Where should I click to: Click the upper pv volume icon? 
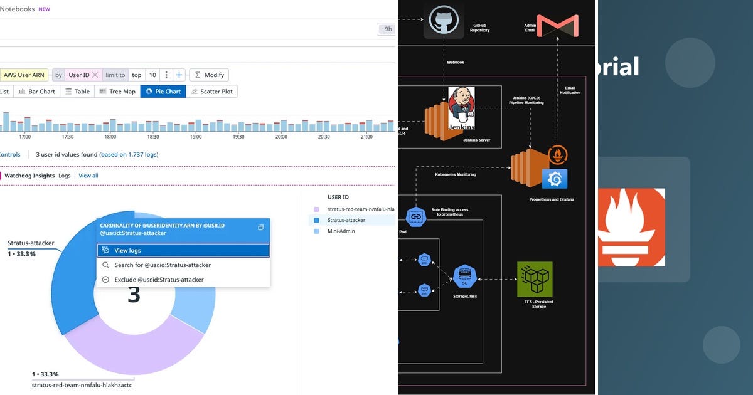(x=424, y=260)
